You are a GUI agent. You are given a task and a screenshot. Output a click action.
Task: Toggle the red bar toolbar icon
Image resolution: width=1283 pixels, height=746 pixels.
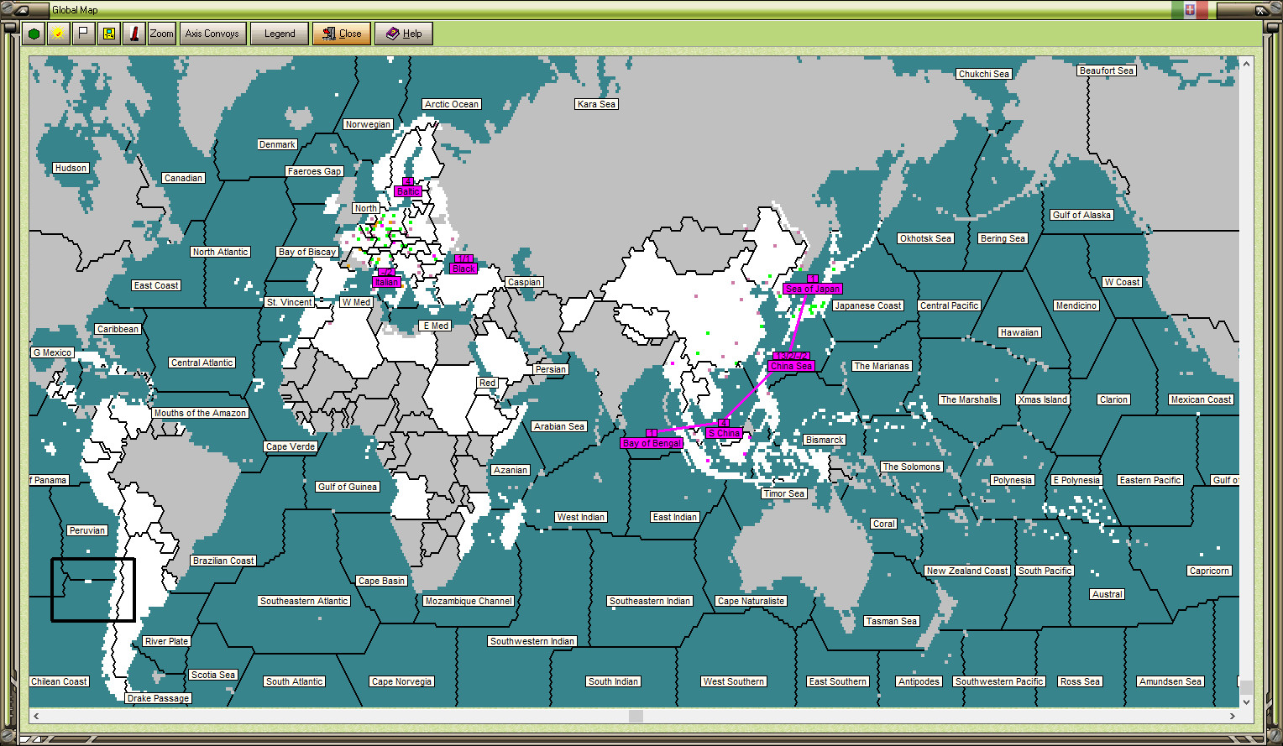(134, 34)
